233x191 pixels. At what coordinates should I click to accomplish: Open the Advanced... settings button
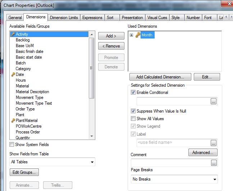point(203,153)
